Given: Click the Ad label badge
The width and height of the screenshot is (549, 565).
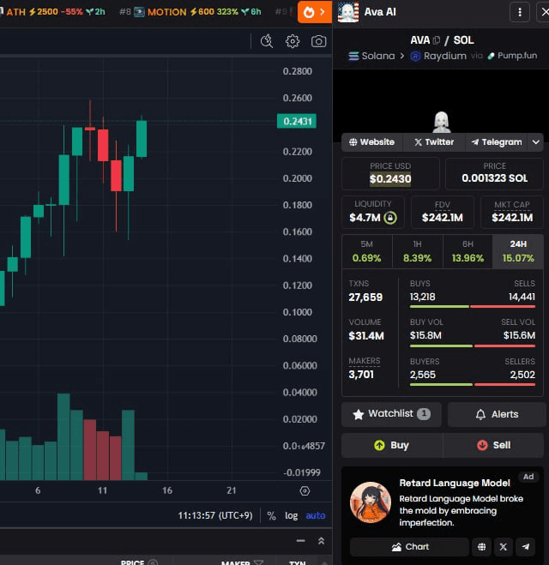Looking at the screenshot, I should click(x=528, y=477).
